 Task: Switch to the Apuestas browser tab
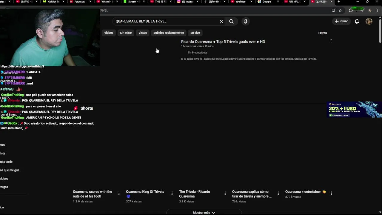pos(79,1)
